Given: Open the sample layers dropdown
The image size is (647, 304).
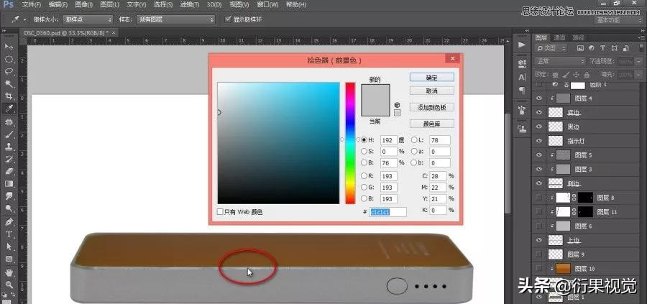Looking at the screenshot, I should coord(176,19).
